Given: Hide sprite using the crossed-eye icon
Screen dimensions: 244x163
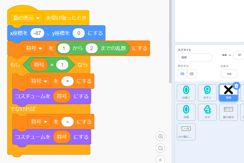Looking at the screenshot, I should click(x=192, y=74).
